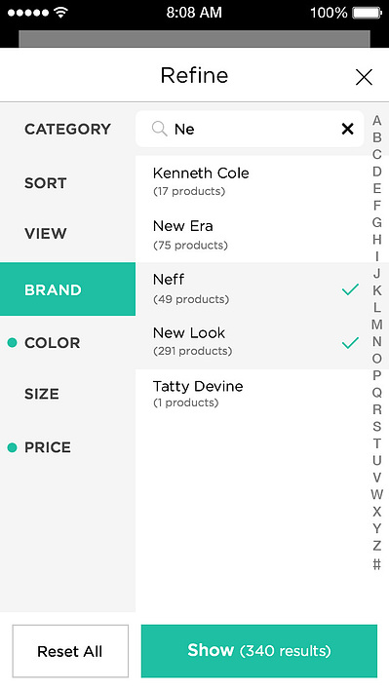Open the COLOR filter section

coord(68,343)
